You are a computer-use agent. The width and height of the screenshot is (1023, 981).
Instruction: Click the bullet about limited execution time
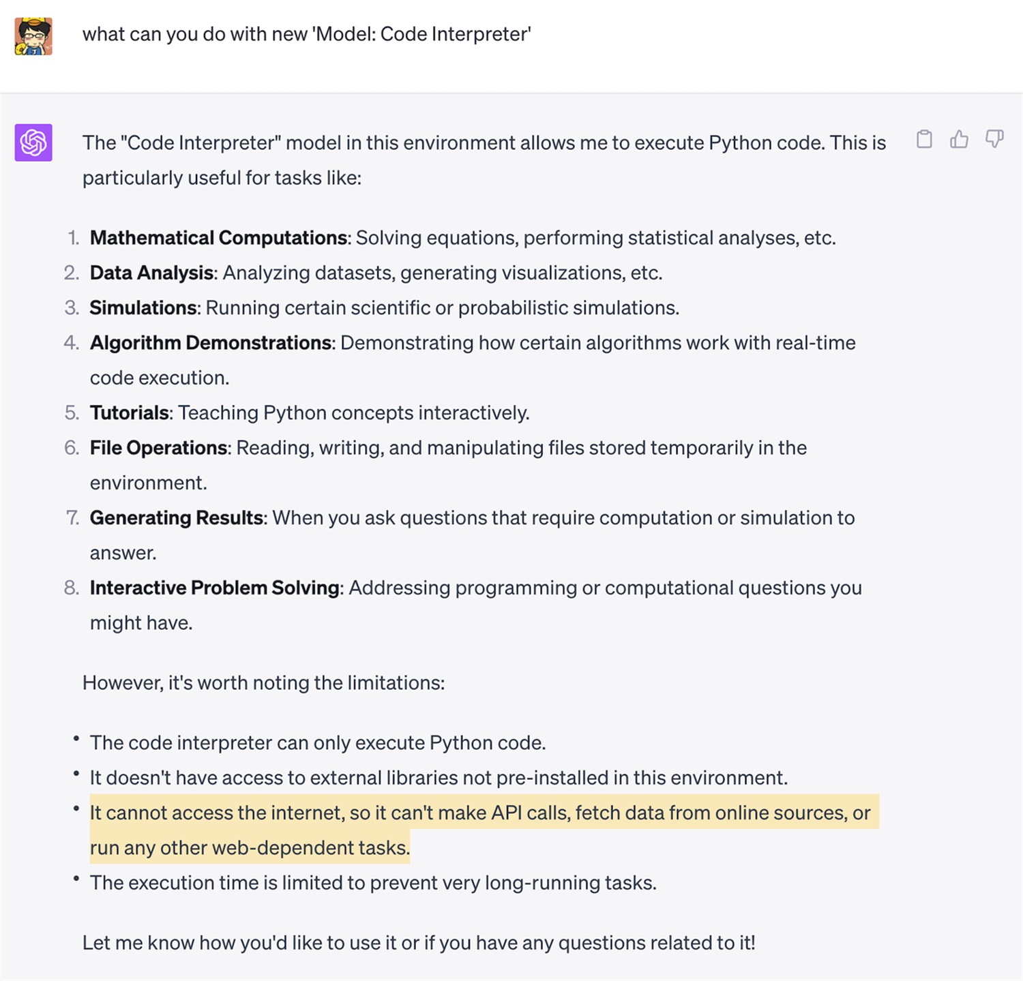(373, 883)
